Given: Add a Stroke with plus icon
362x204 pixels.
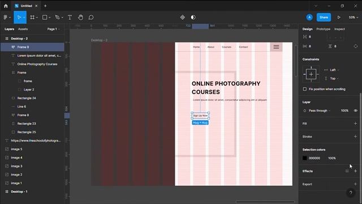Looking at the screenshot, I should coord(355,137).
